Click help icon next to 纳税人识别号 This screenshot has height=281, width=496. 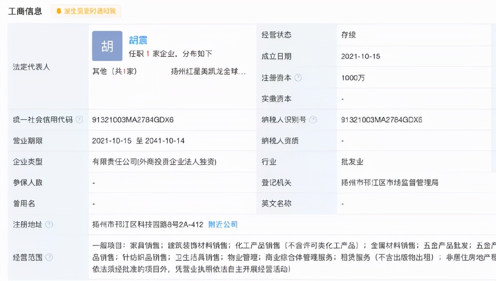pyautogui.click(x=313, y=120)
